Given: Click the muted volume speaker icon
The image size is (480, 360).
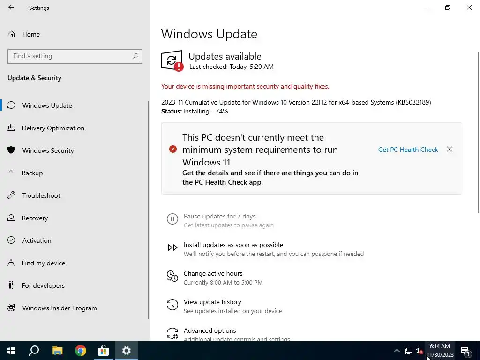Looking at the screenshot, I should pyautogui.click(x=420, y=351).
